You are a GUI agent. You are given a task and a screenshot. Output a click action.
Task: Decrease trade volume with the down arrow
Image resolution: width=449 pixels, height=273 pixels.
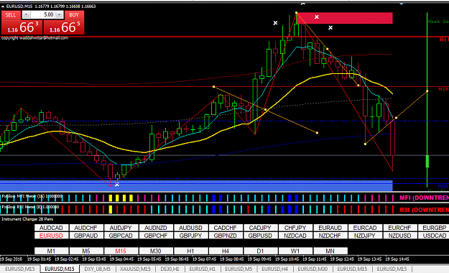pos(26,14)
